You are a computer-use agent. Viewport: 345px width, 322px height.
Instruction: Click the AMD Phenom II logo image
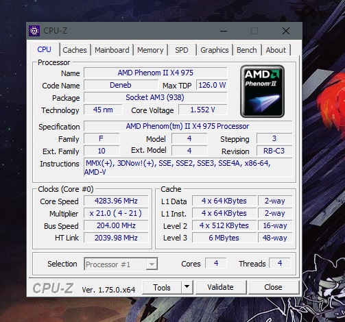262,91
